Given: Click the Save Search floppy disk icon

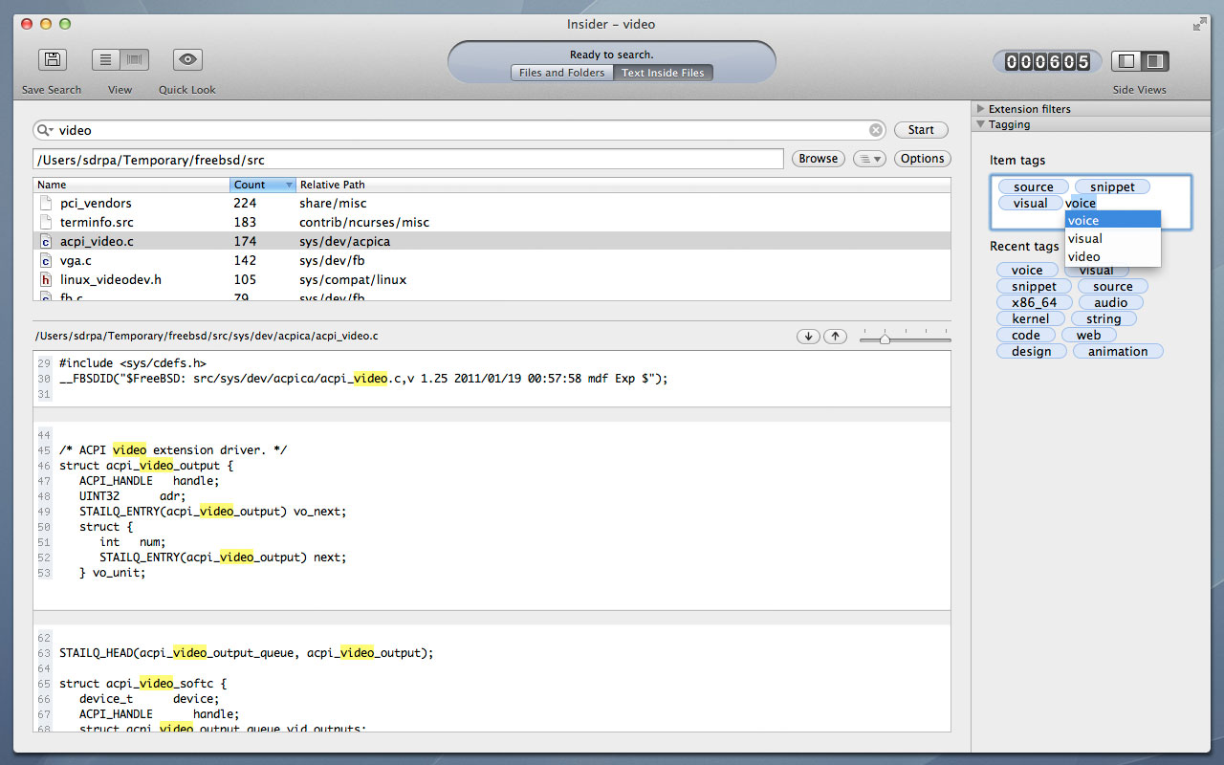Looking at the screenshot, I should coord(53,59).
